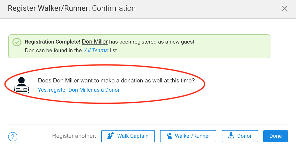The width and height of the screenshot is (296, 149).
Task: Close the confirmation dialog with the X
Action: click(284, 8)
